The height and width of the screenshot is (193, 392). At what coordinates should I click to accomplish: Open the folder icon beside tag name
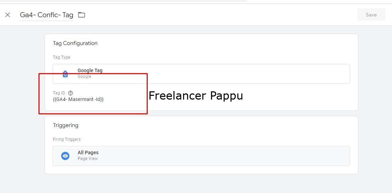81,15
